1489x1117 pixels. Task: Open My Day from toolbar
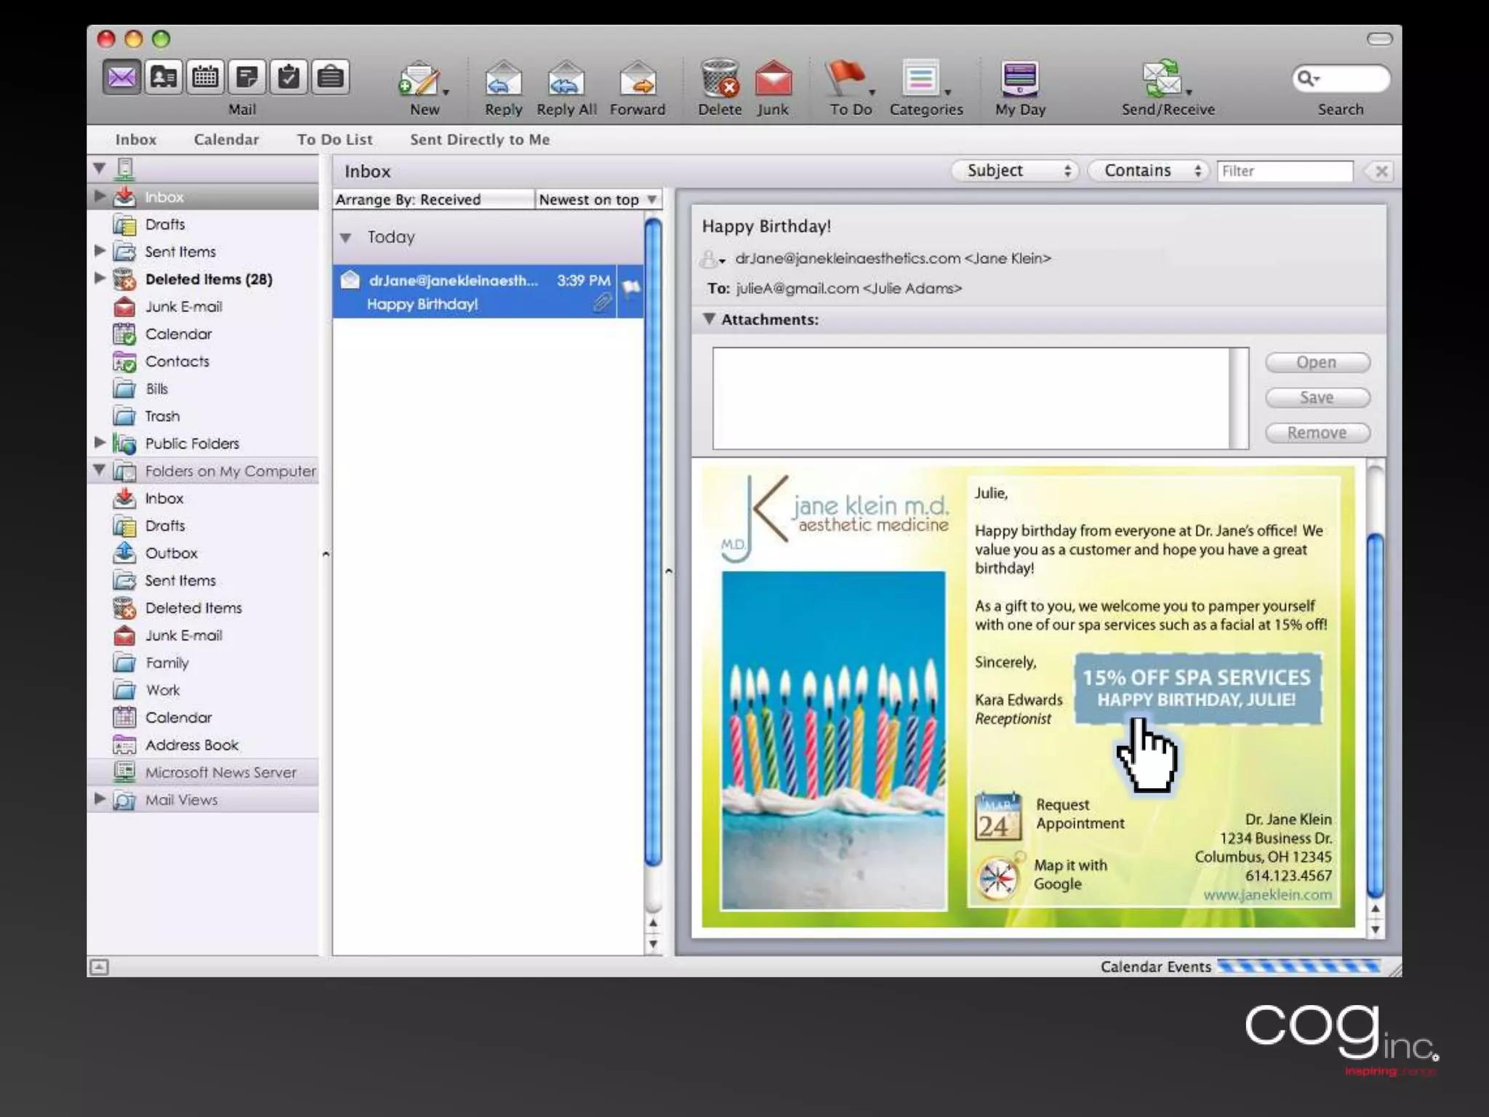[1019, 79]
